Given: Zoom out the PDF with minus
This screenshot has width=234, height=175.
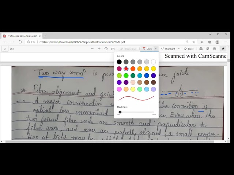Looking at the screenshot, I should (x=92, y=49).
